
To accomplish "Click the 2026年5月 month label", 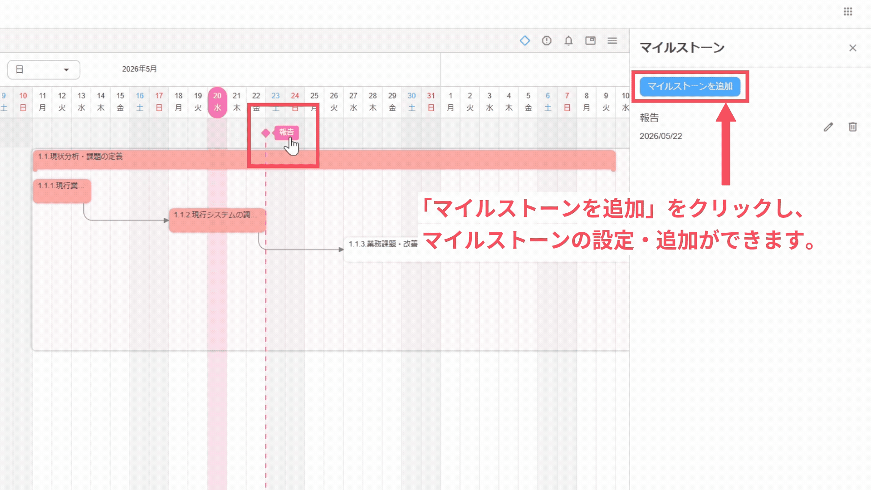I will (x=139, y=69).
